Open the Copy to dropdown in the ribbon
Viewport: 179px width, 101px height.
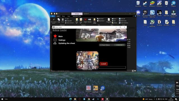point(81,21)
